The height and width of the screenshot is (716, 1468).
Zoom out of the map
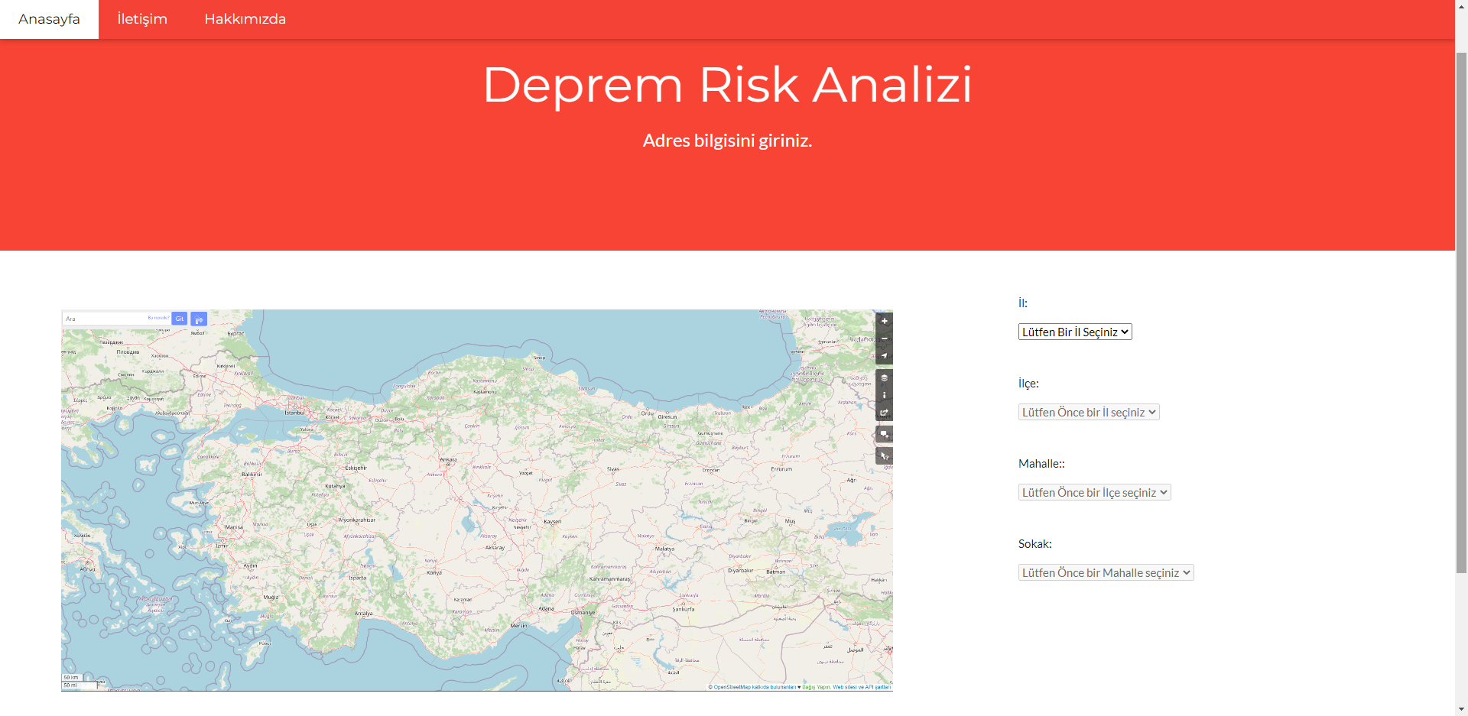(x=885, y=338)
